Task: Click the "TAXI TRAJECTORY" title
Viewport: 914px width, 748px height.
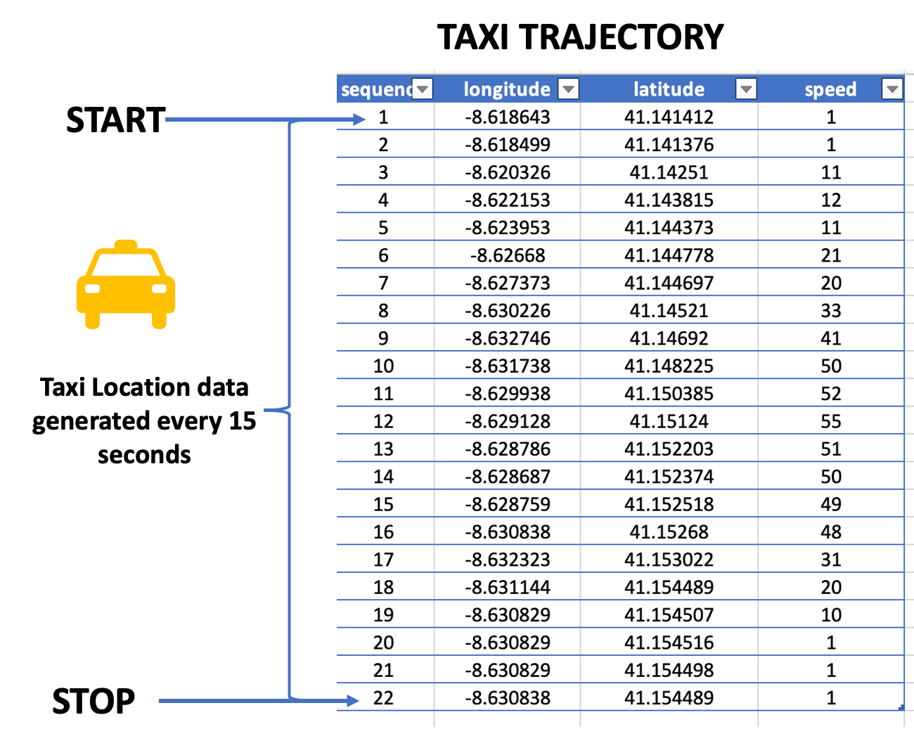Action: [580, 37]
